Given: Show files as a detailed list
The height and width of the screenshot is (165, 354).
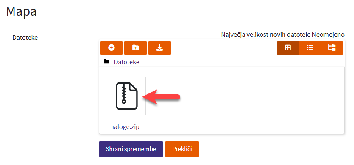Looking at the screenshot, I should click(x=310, y=48).
